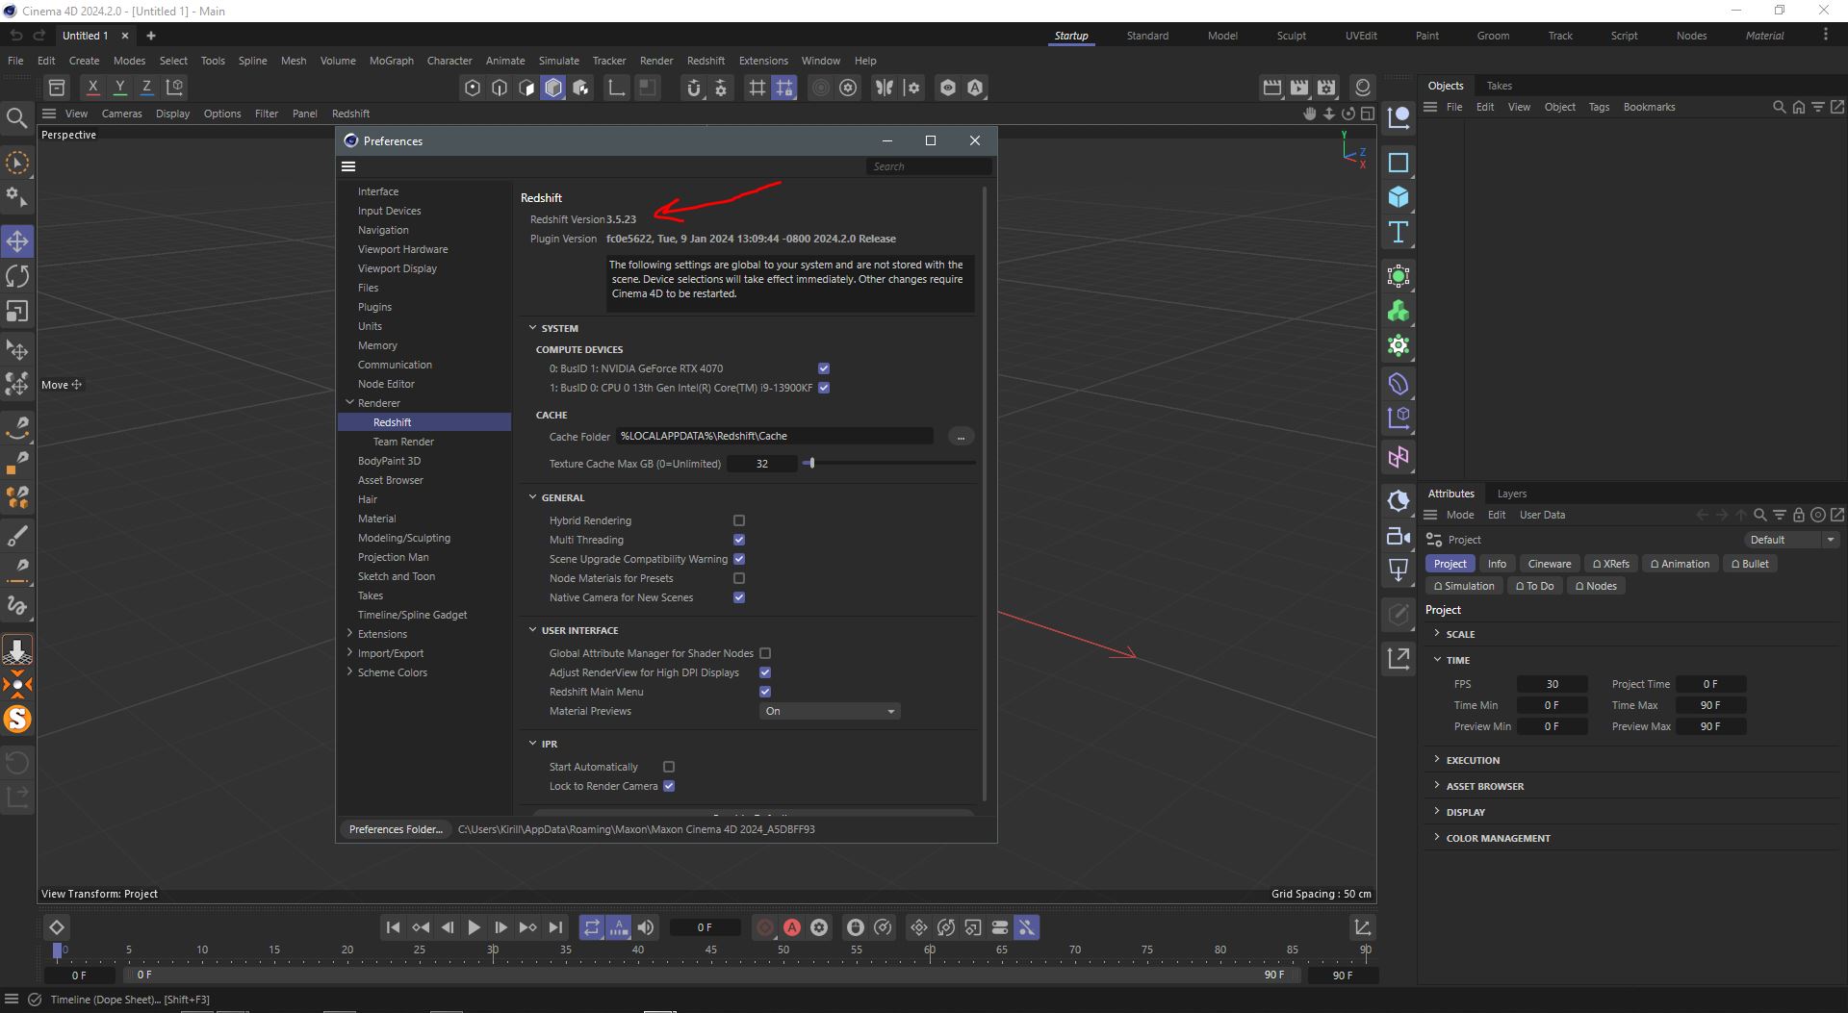Click the Preferences hamburger menu icon
Screen dimensions: 1848x1013
click(x=348, y=166)
